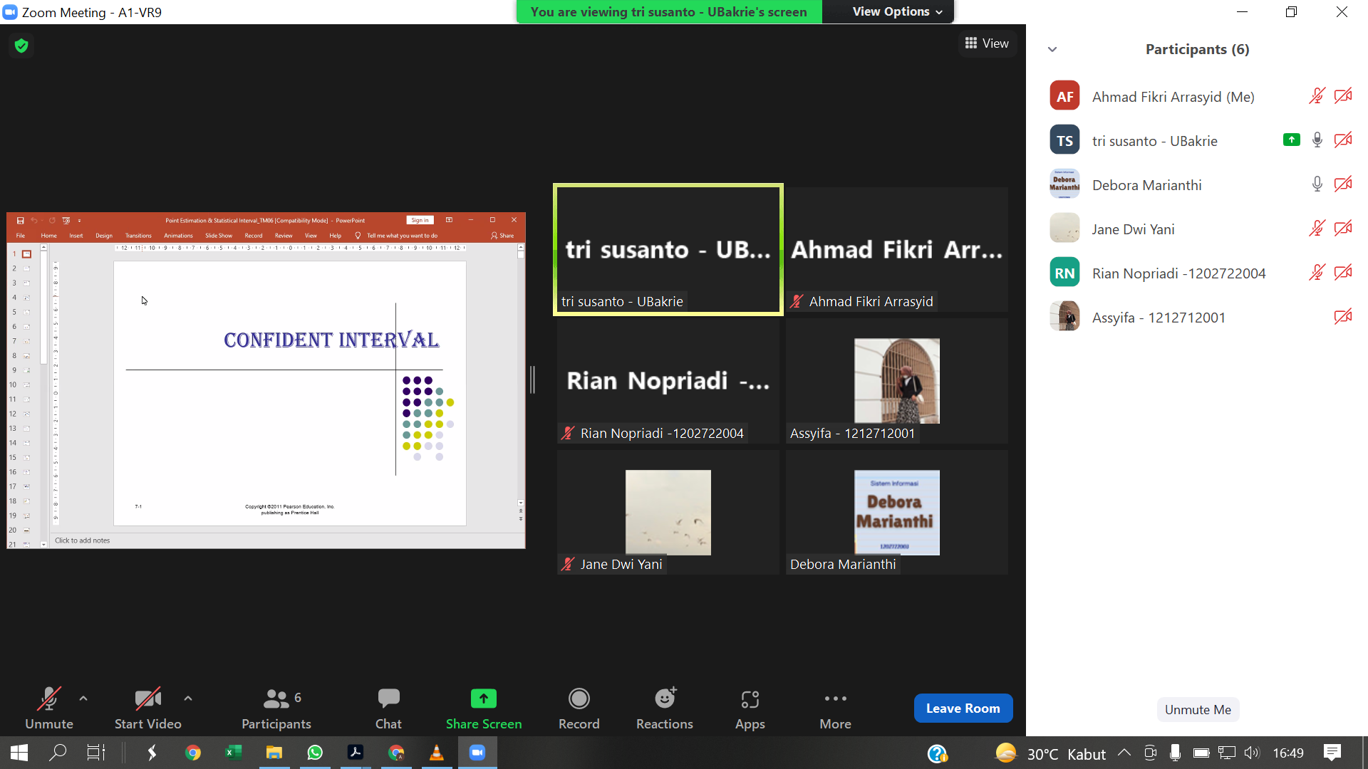1368x769 pixels.
Task: Select the Rian Nopriadi video tile
Action: point(668,381)
